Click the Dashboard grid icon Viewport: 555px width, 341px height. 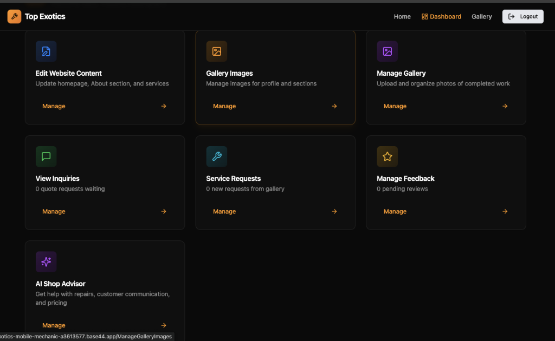coord(425,17)
